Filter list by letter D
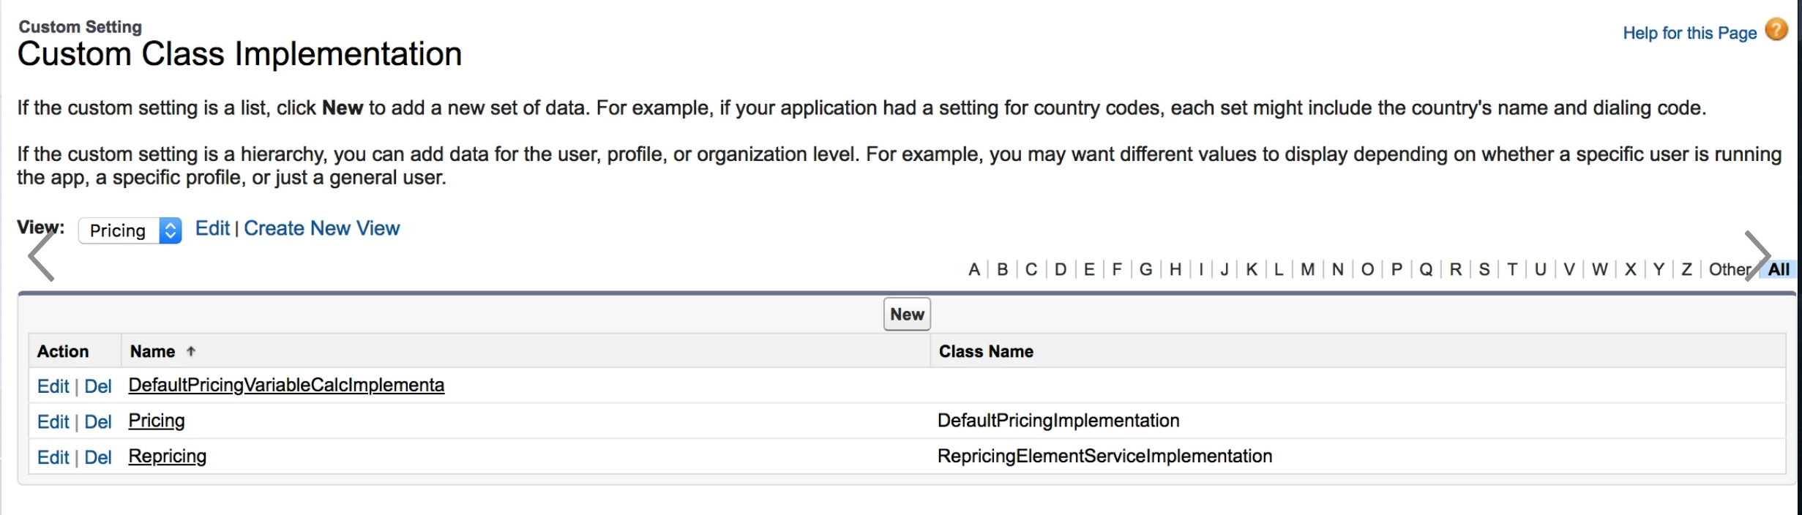Screen dimensions: 1802x515 click(x=1061, y=269)
